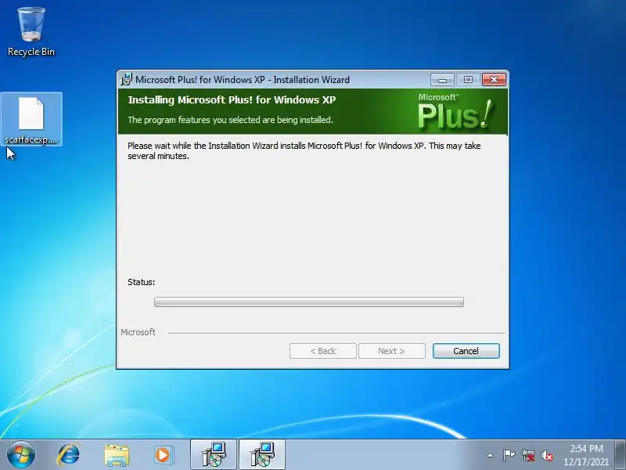Image resolution: width=626 pixels, height=470 pixels.
Task: Show hidden system tray icons
Action: pyautogui.click(x=491, y=455)
